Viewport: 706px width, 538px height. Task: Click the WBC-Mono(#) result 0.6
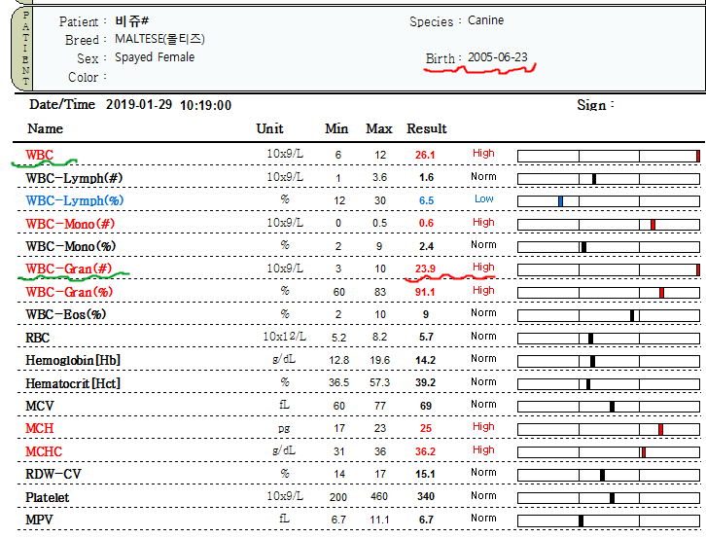tap(426, 224)
